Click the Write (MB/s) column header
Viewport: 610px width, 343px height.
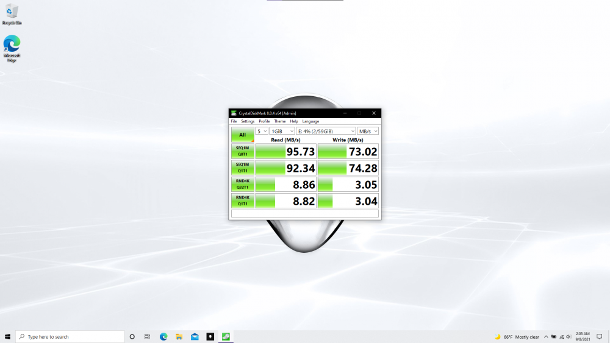point(348,140)
